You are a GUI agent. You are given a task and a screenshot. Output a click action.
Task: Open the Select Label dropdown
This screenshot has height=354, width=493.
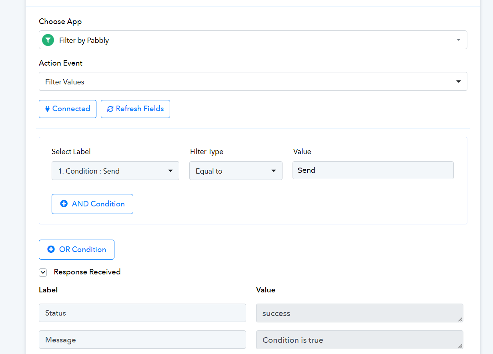pos(115,171)
